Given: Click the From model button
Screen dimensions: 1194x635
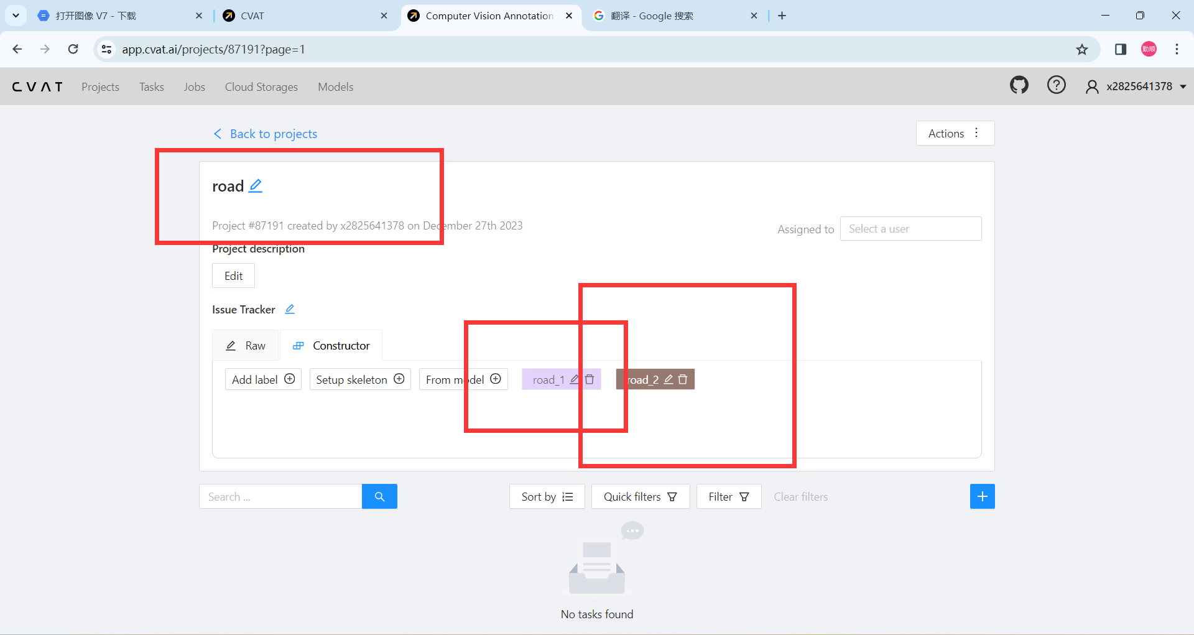Looking at the screenshot, I should (463, 379).
